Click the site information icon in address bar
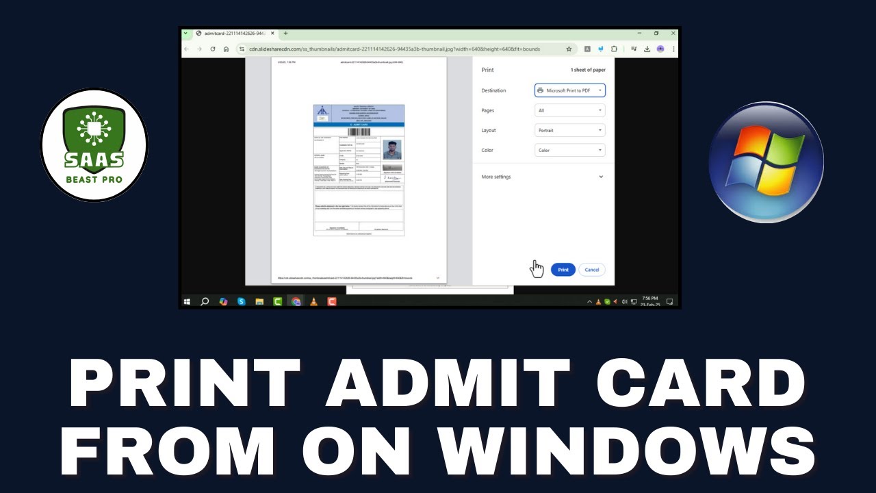The height and width of the screenshot is (493, 876). pos(242,49)
